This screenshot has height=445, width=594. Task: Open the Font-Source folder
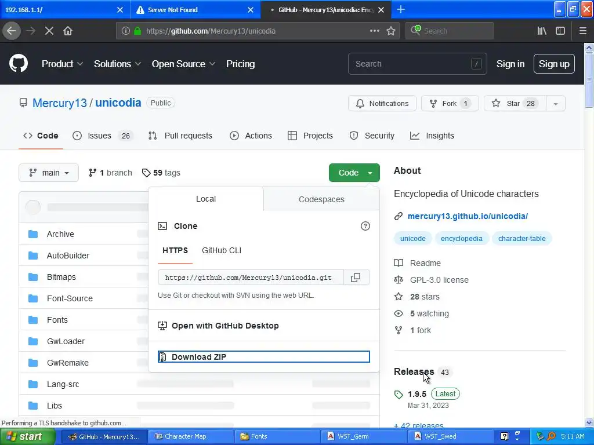[70, 298]
